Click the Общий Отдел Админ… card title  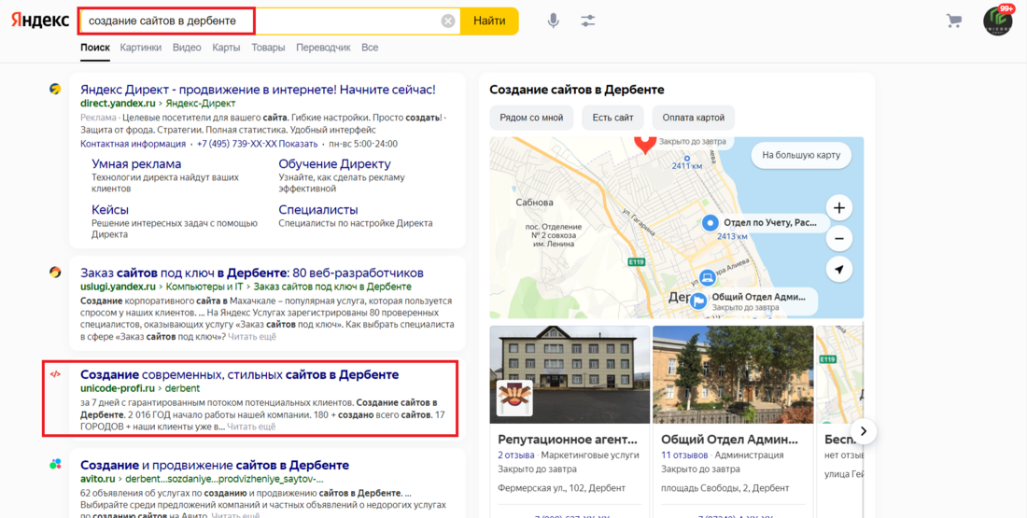(x=732, y=440)
